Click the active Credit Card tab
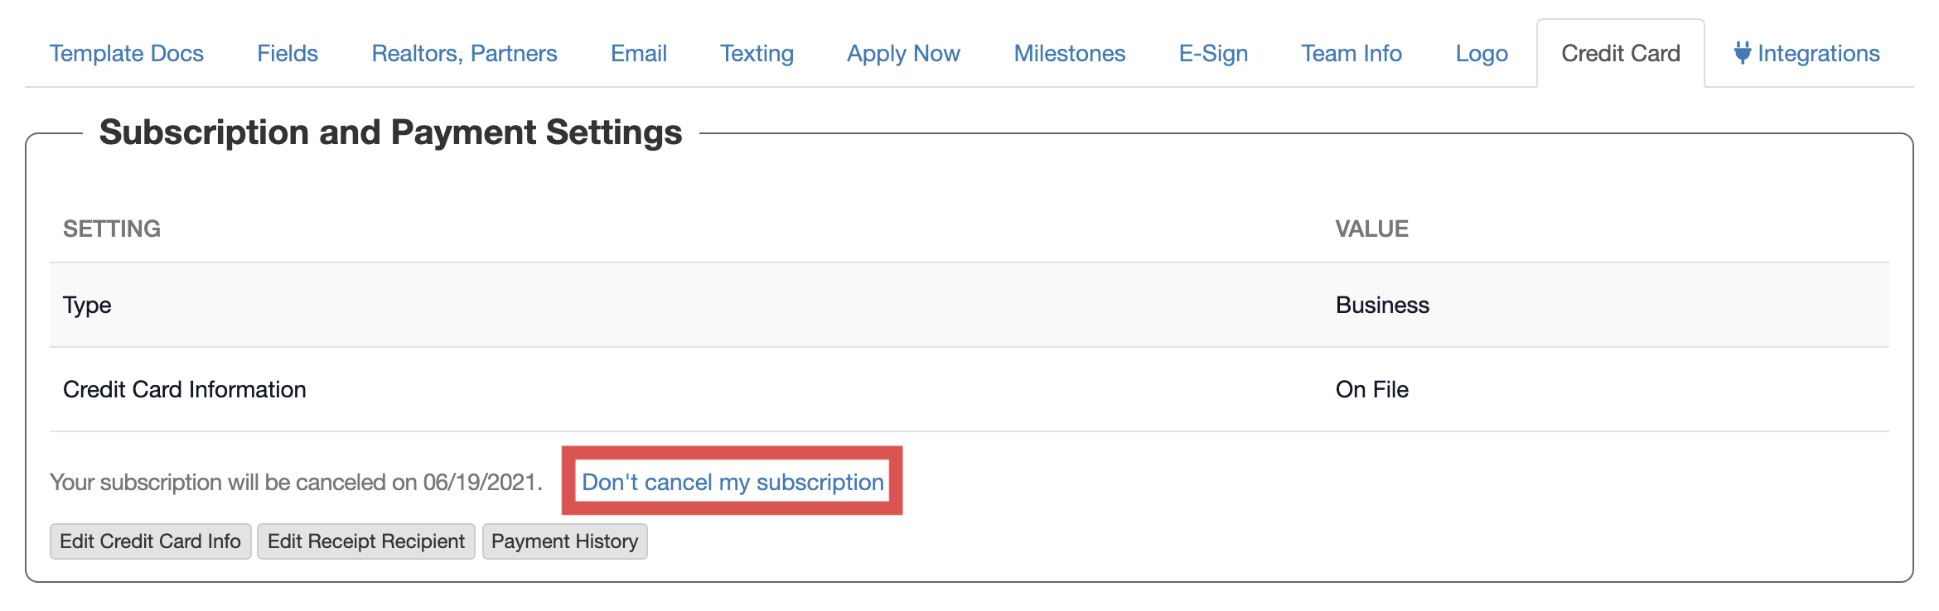The width and height of the screenshot is (1939, 611). tap(1620, 54)
